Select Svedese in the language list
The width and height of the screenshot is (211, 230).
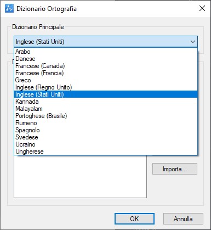coord(106,137)
